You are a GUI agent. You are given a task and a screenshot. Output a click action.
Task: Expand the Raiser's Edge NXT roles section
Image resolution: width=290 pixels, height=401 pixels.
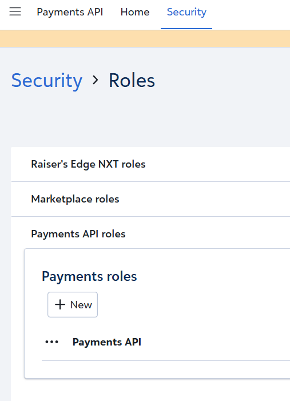(150, 164)
